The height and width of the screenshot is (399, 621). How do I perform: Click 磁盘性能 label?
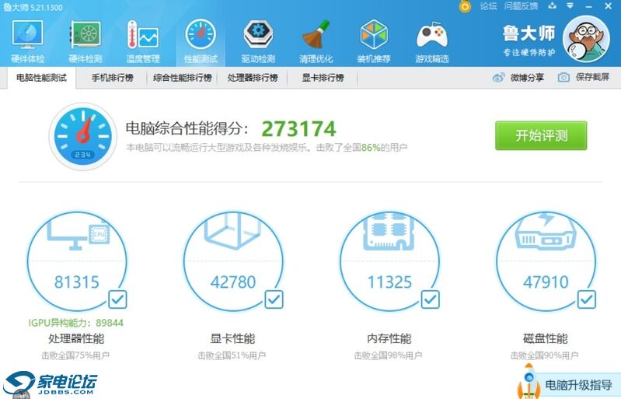point(546,338)
